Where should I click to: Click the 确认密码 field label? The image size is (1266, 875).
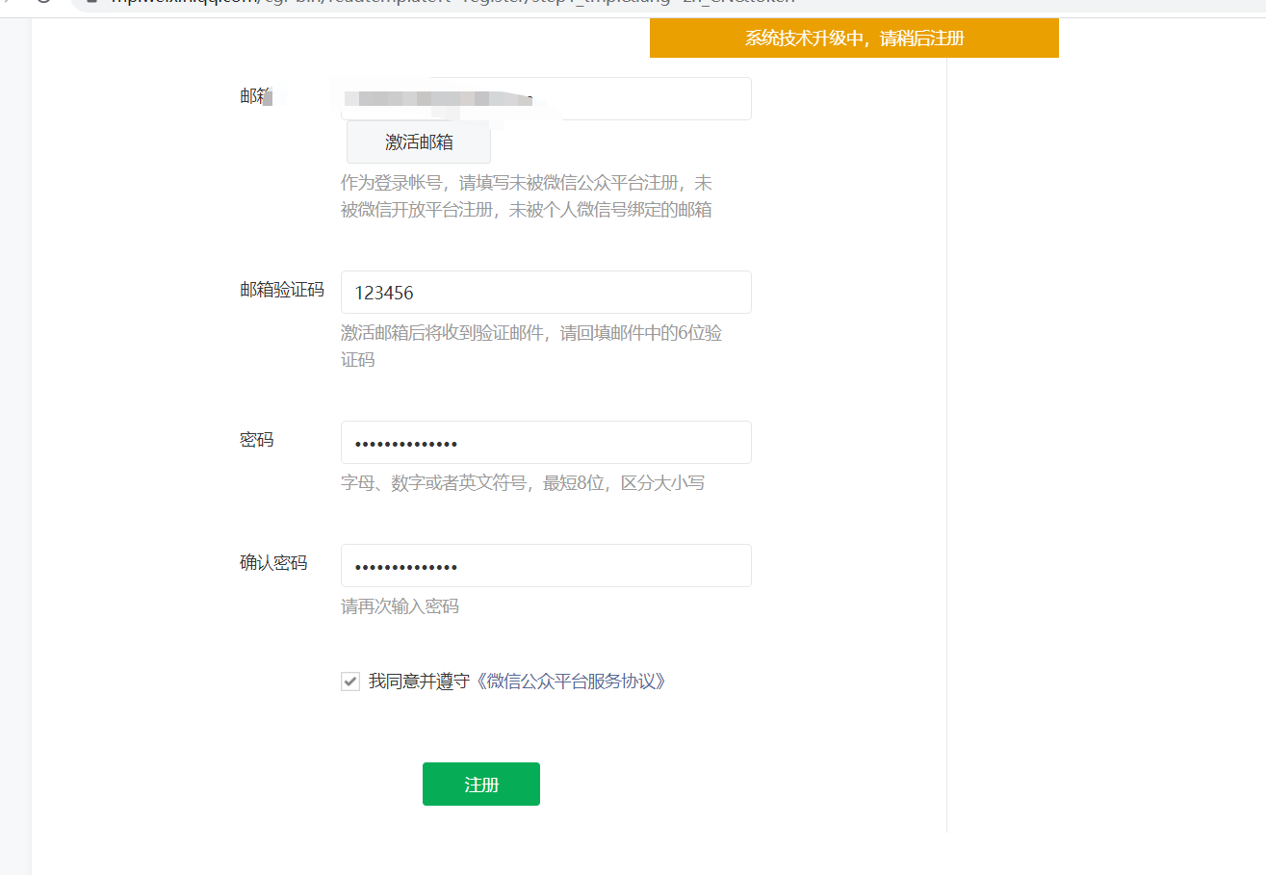[x=273, y=563]
